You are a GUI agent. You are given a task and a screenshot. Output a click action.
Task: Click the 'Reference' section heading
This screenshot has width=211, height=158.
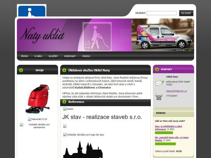point(76,102)
